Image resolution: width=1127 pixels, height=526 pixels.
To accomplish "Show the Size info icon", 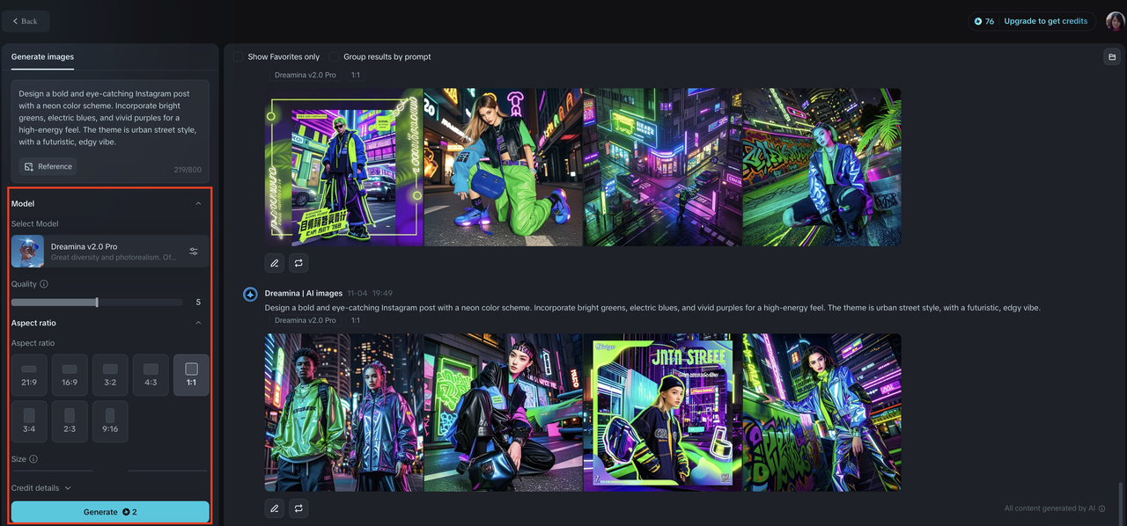I will pos(33,459).
